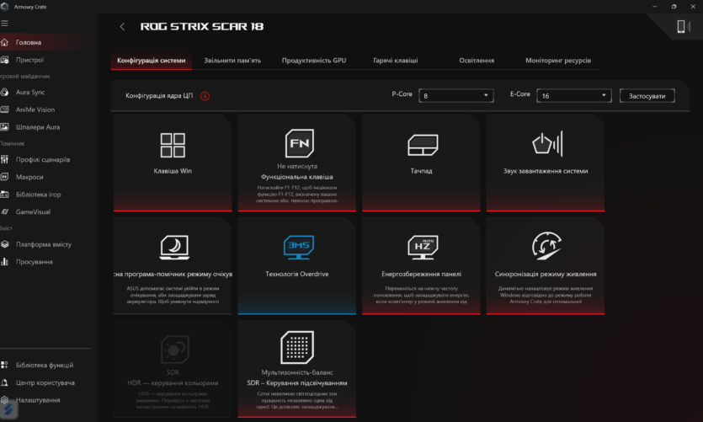The height and width of the screenshot is (422, 703).
Task: Click the Профілі сценаріїв sliders icon
Action: [4, 159]
